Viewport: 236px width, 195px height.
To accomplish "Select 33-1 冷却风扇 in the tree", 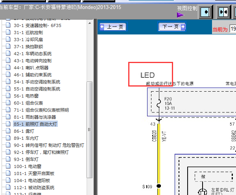I will (28, 40).
